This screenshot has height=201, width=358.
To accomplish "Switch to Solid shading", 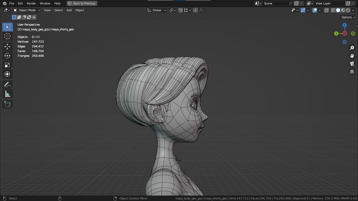I will (x=338, y=10).
